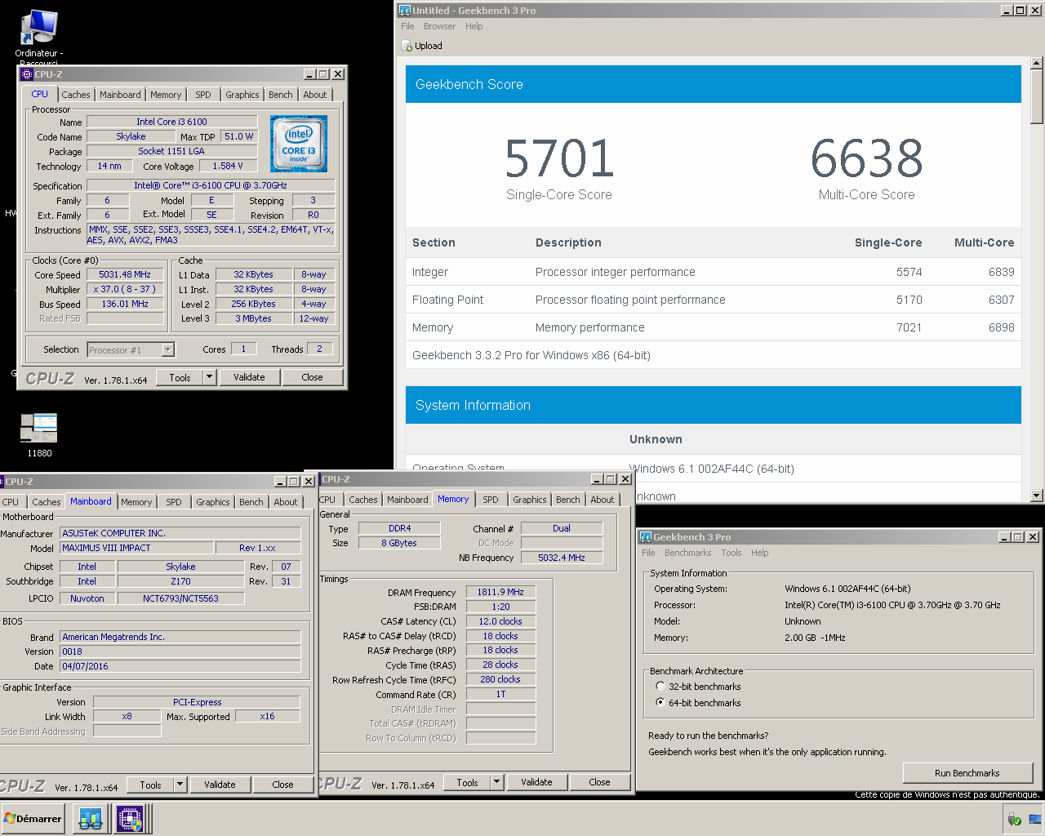The height and width of the screenshot is (836, 1045).
Task: Select 64-bit benchmarks radio button
Action: point(660,702)
